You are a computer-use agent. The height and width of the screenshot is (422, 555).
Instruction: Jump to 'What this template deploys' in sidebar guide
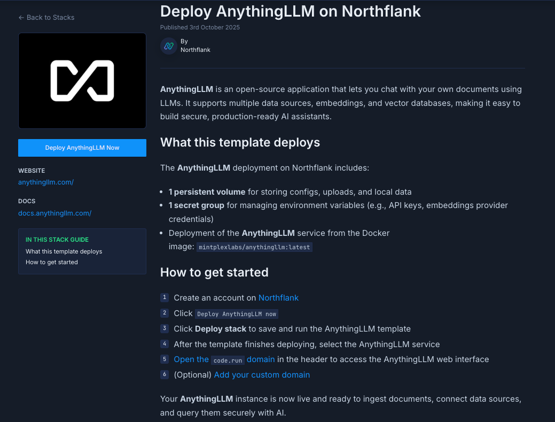[64, 251]
